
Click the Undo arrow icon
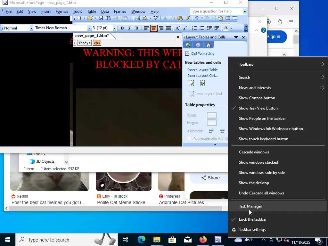click(x=196, y=18)
